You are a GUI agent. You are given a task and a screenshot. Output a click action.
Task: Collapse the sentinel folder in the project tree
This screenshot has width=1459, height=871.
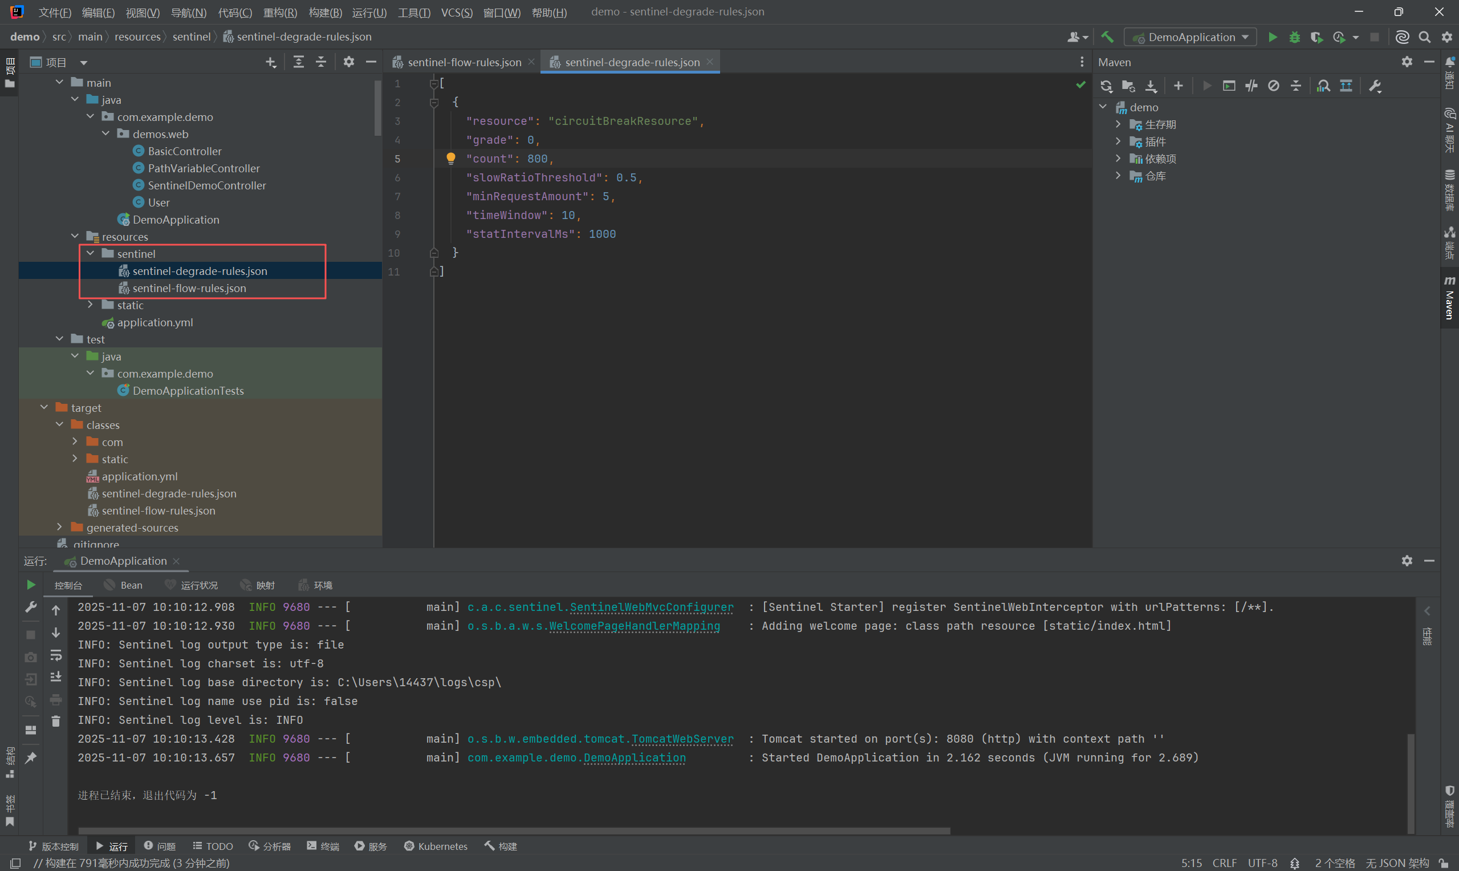tap(90, 254)
